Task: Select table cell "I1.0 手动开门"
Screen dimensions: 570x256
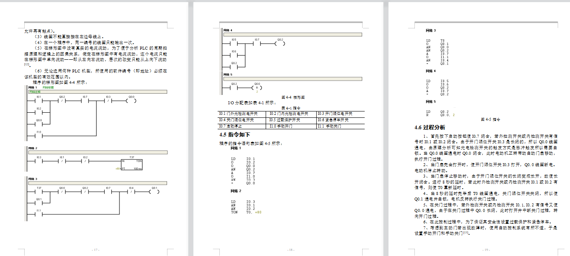Action: click(x=292, y=126)
